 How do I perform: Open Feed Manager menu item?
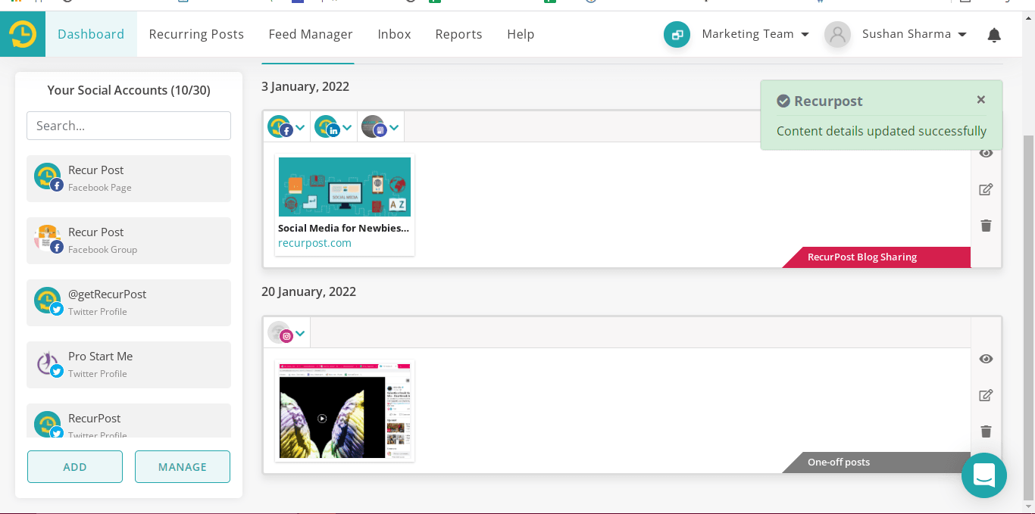[x=311, y=34]
